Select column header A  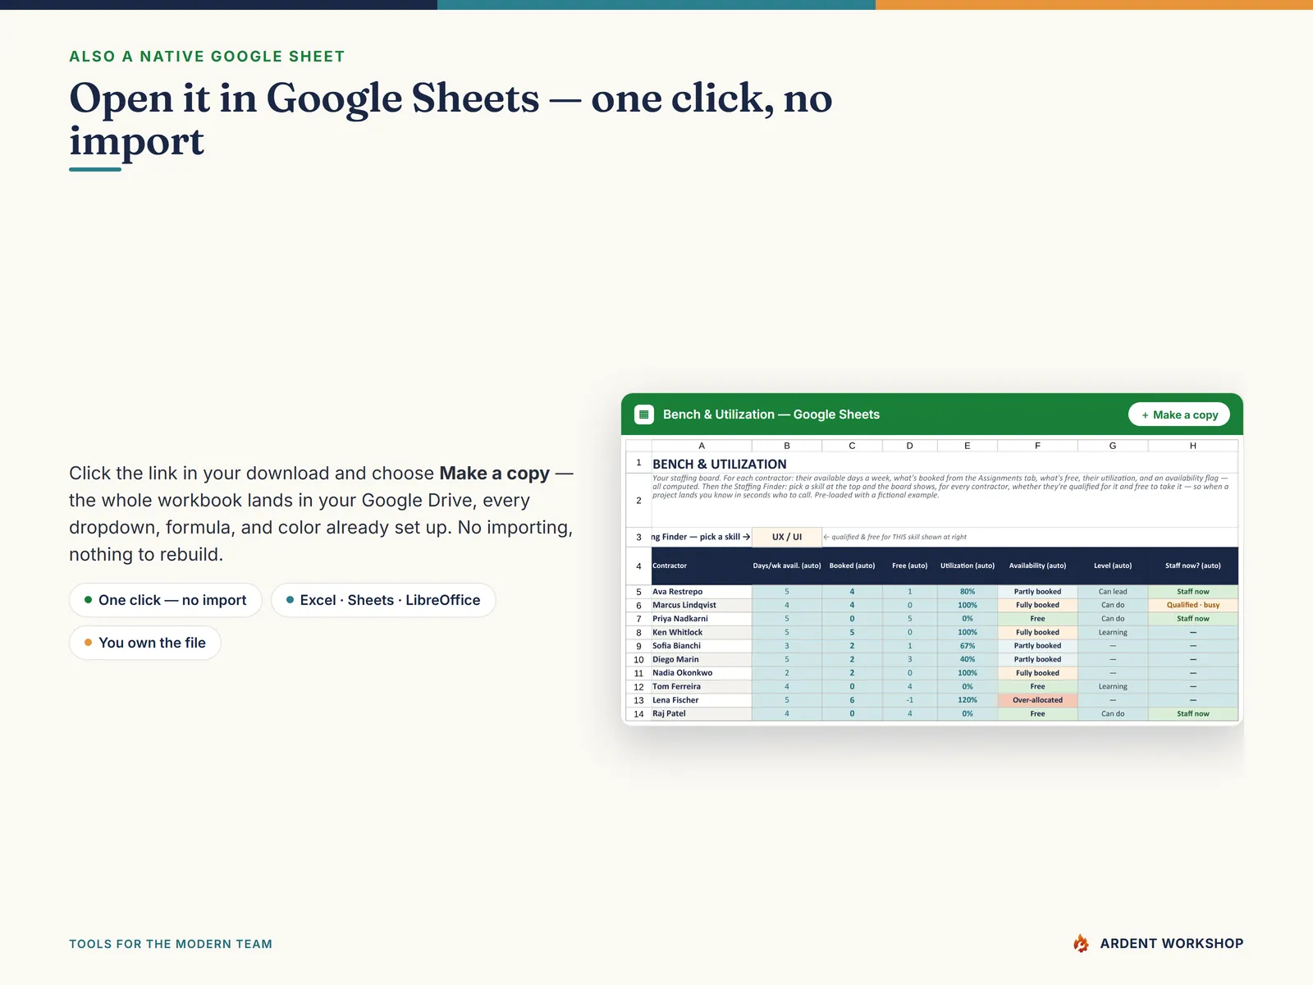pyautogui.click(x=702, y=446)
